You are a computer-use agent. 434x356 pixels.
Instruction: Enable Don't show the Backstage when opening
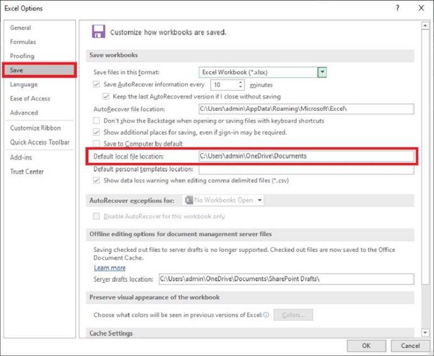click(x=96, y=120)
